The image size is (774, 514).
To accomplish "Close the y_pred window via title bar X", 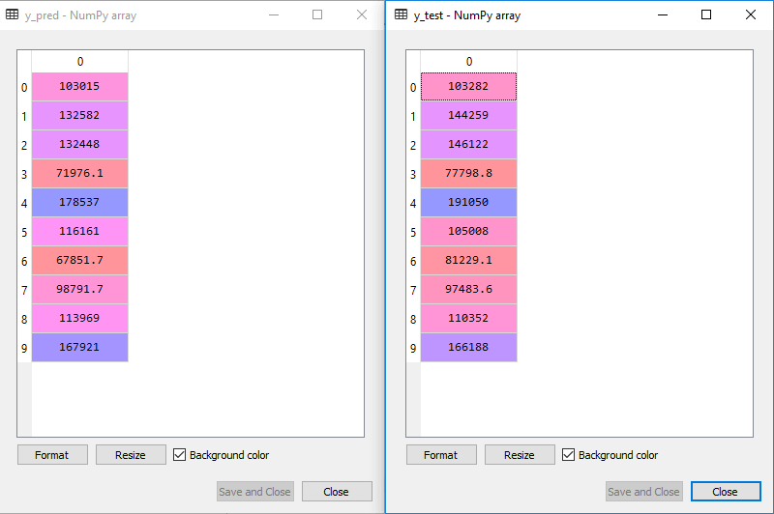I will click(x=361, y=14).
